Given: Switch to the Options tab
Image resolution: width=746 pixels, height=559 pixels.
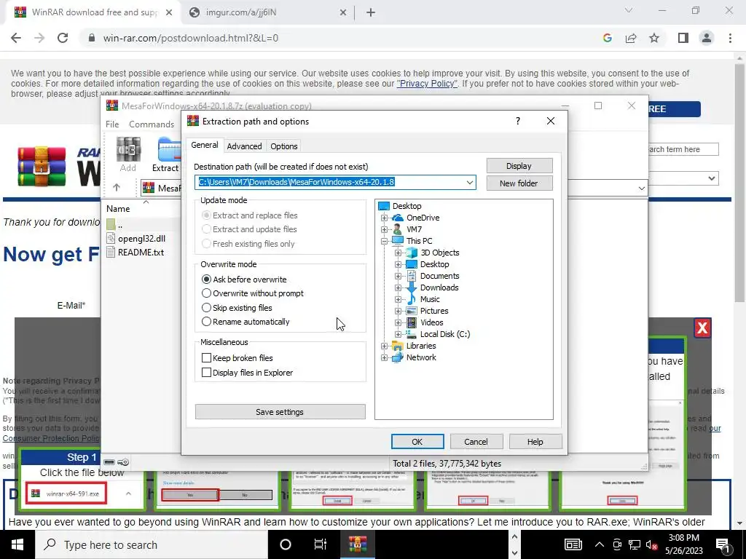Looking at the screenshot, I should [x=284, y=146].
